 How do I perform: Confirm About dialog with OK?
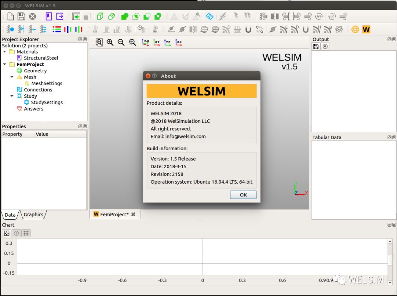coord(243,195)
